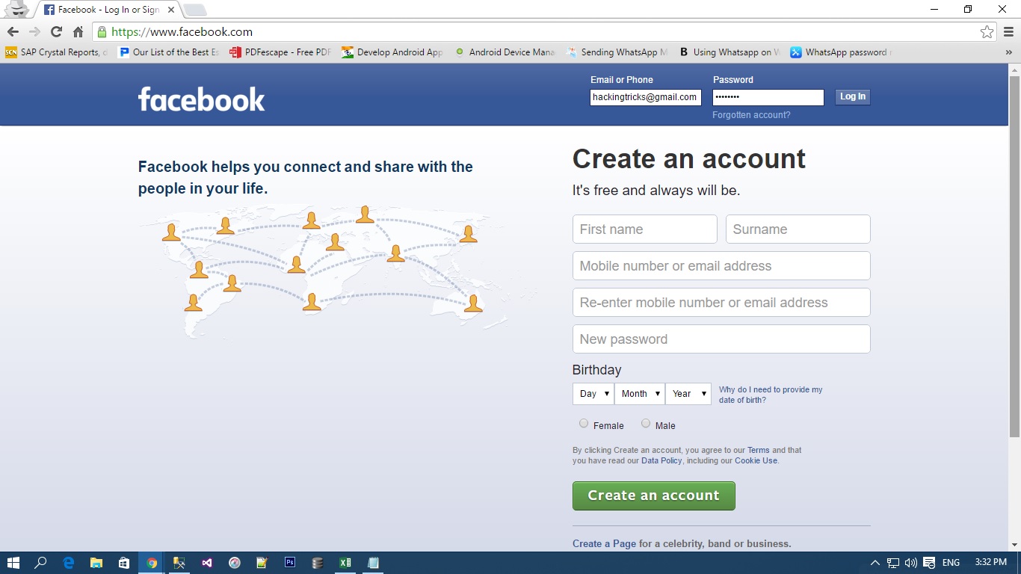Screen dimensions: 1021x574
Task: Launch Microsoft Edge from the taskbar
Action: pos(69,563)
